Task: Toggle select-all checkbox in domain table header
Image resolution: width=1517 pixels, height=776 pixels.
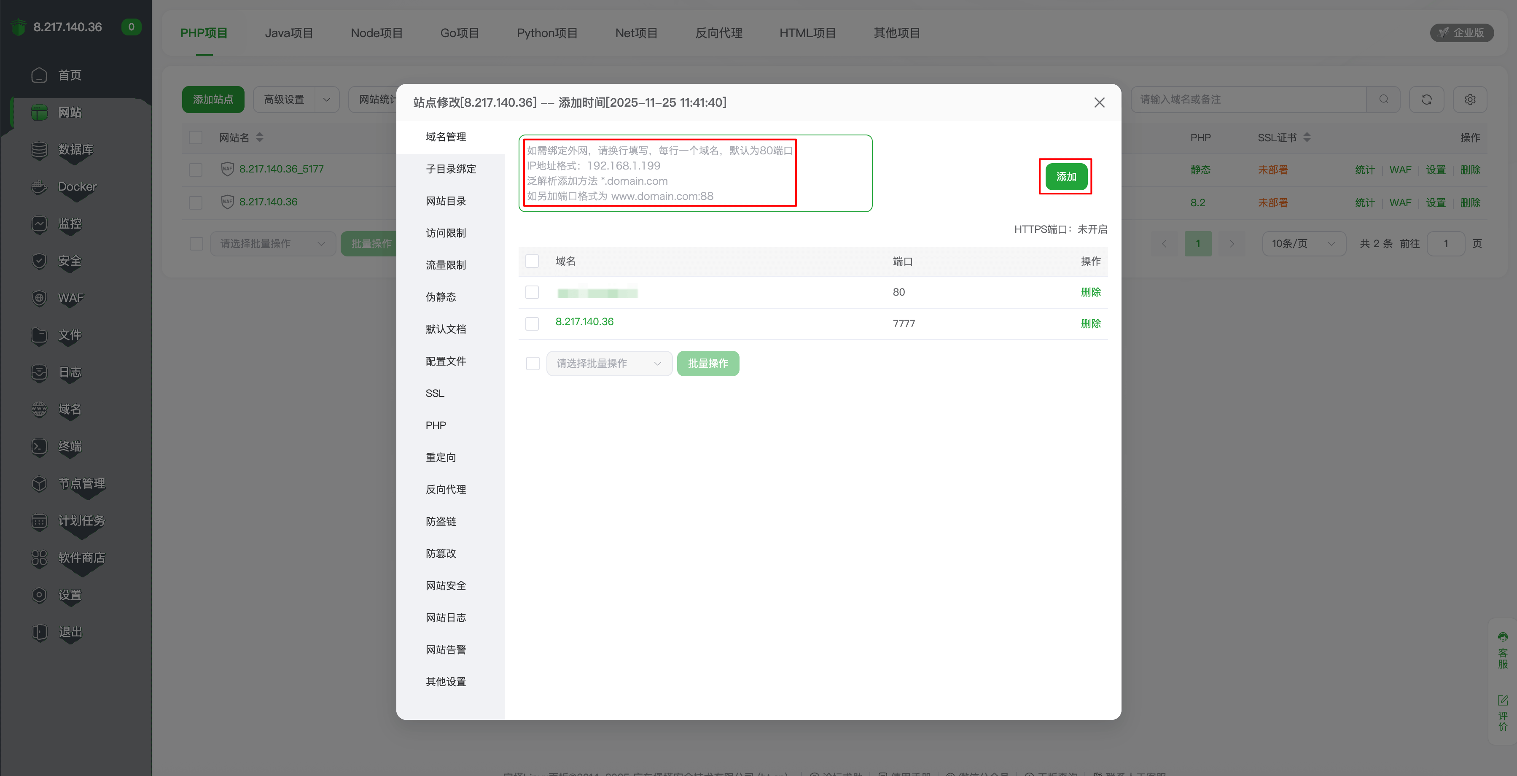Action: coord(532,261)
